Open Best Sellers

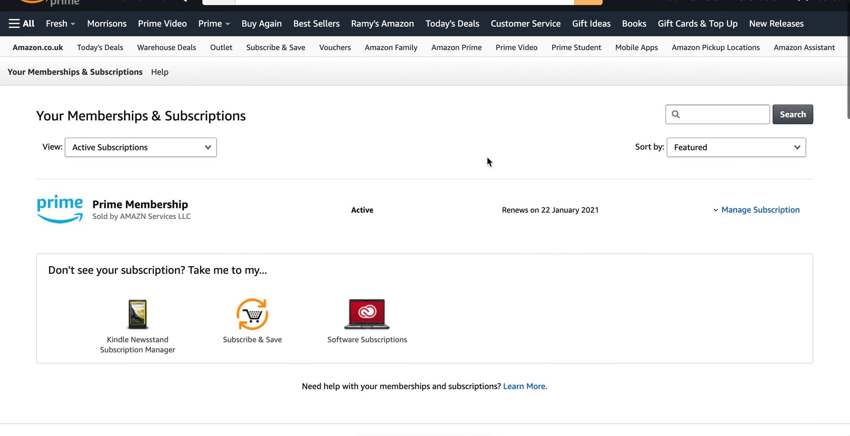pyautogui.click(x=317, y=23)
